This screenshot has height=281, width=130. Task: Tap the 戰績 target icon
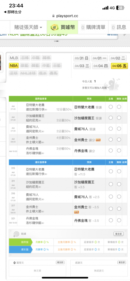tap(16, 234)
